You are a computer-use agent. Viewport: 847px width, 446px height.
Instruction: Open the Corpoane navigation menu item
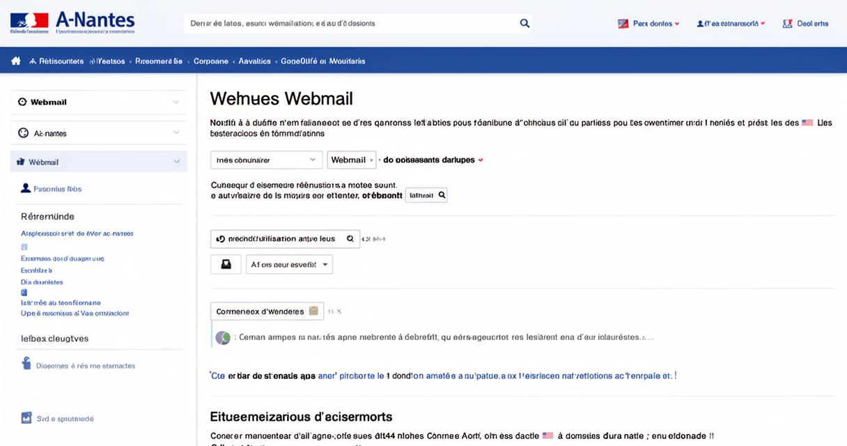coord(211,61)
